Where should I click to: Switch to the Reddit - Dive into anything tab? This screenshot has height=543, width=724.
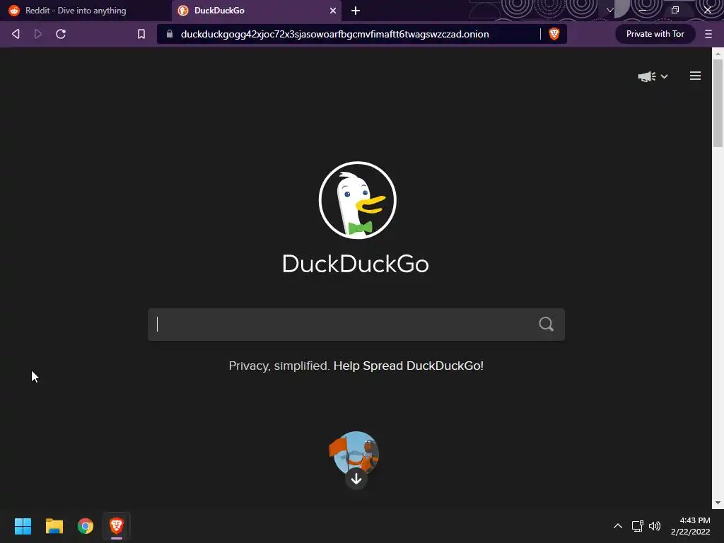coord(86,11)
